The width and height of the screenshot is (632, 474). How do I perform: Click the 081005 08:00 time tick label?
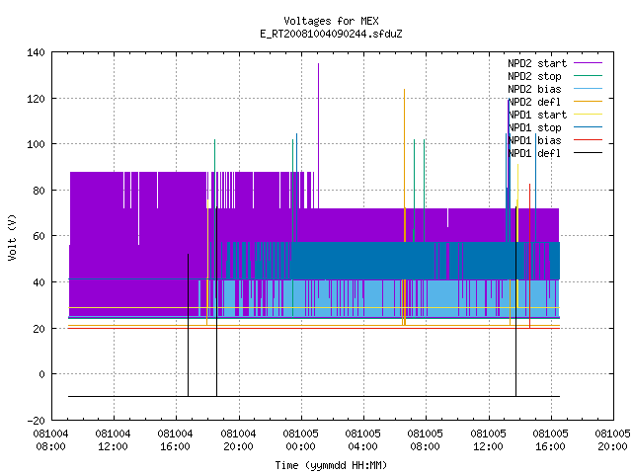426,440
